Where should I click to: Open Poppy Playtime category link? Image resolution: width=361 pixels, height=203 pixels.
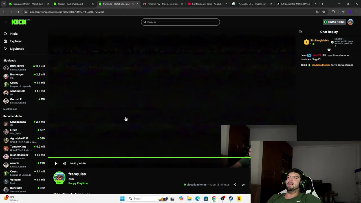78,183
